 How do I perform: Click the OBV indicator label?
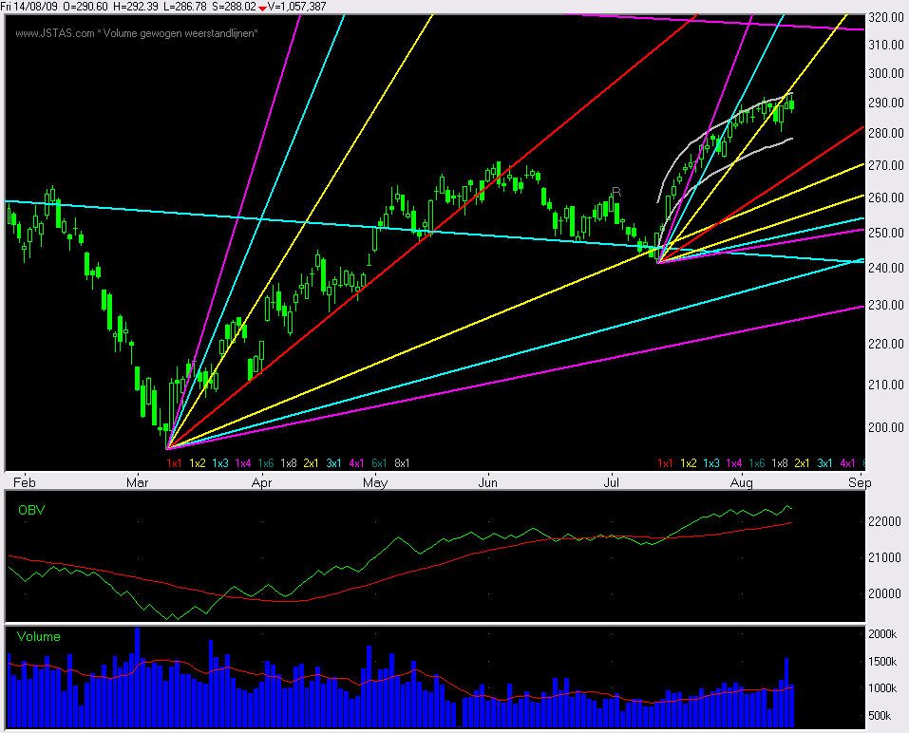click(31, 510)
